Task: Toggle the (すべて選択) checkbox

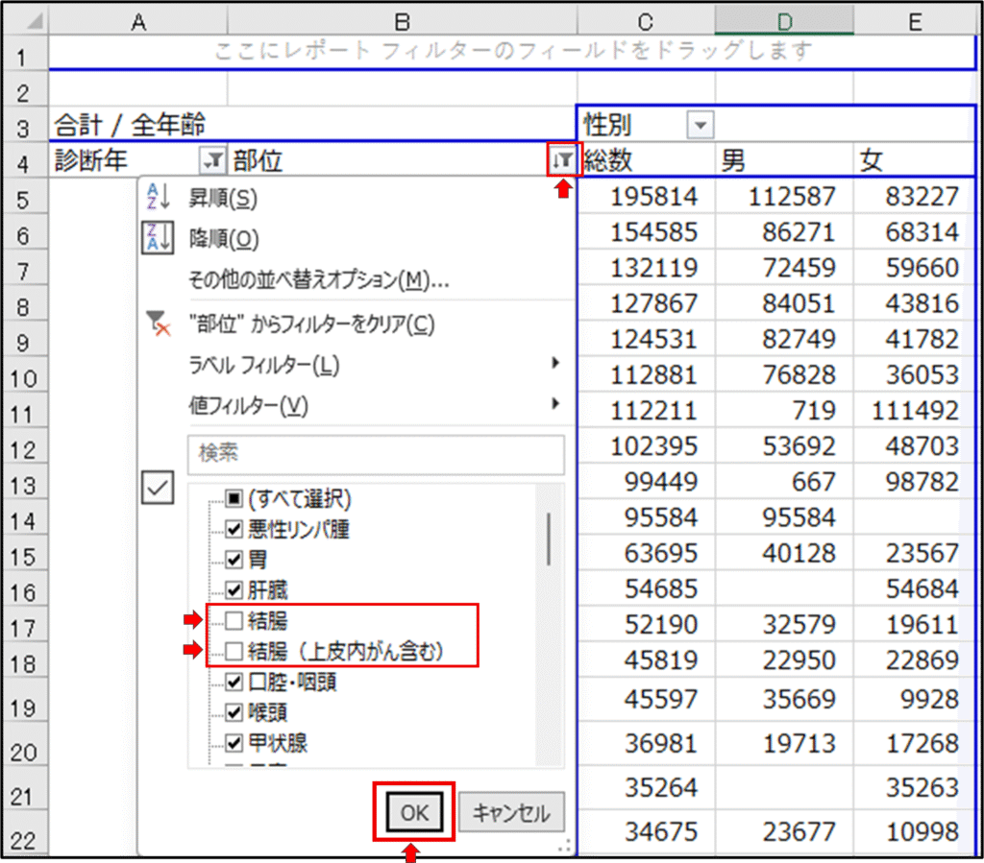Action: (x=234, y=499)
